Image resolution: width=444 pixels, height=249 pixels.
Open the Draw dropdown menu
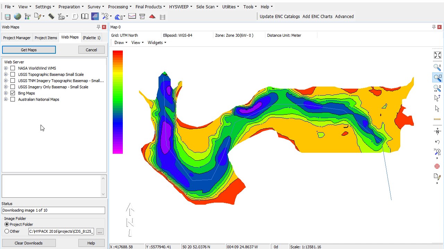pos(121,43)
